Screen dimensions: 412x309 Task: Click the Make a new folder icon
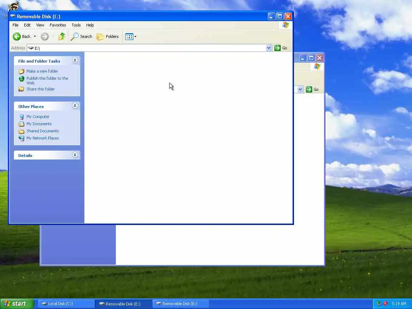(x=21, y=71)
